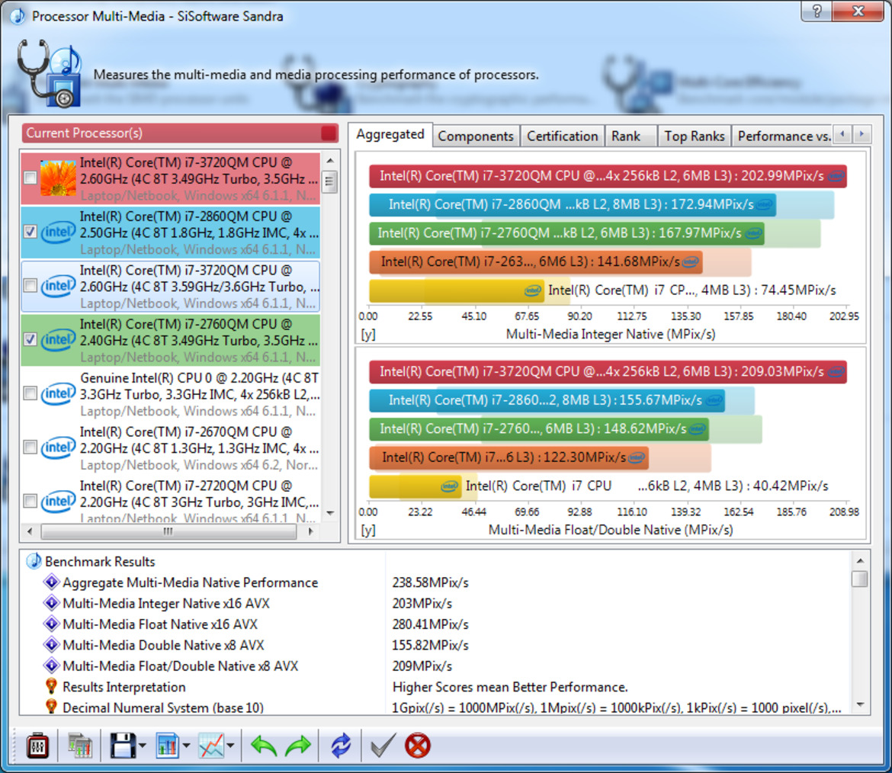Open the Performance vs. tab
This screenshot has height=773, width=892.
[x=783, y=136]
